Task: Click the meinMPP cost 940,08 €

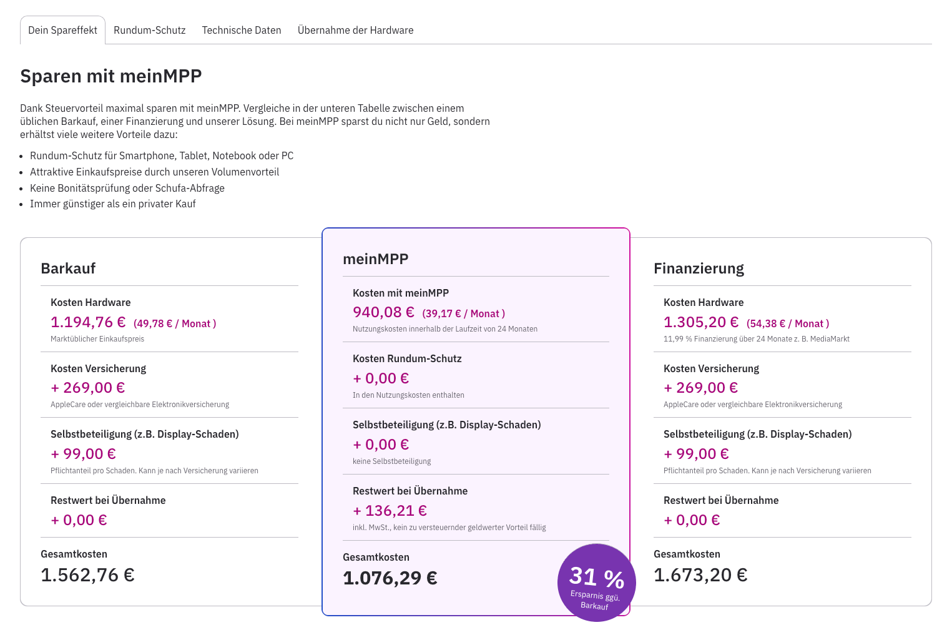Action: click(x=383, y=312)
